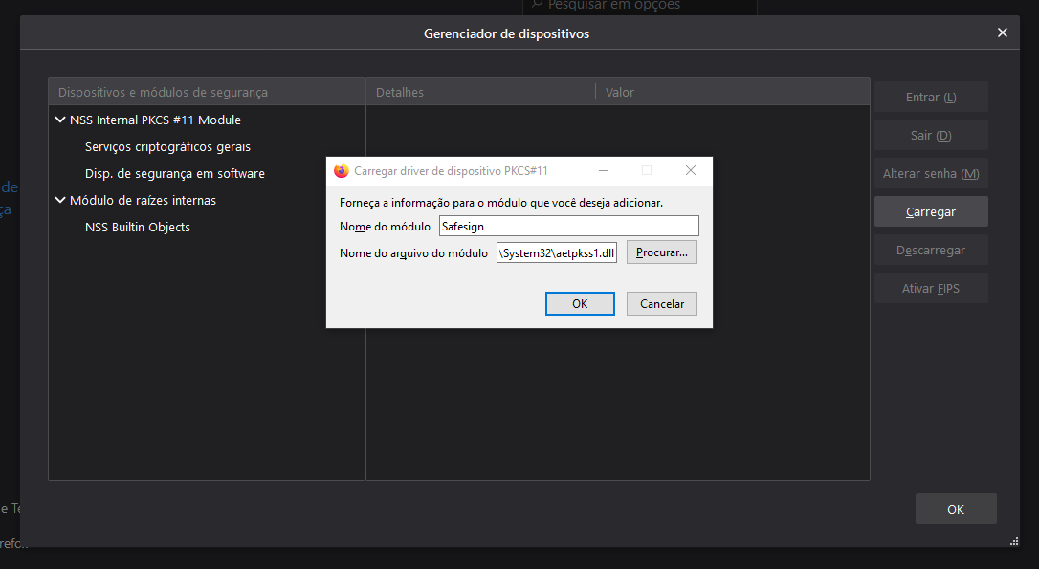Viewport: 1039px width, 569px height.
Task: Collapse the Módulo de raízes internas chevron
Action: [x=60, y=200]
